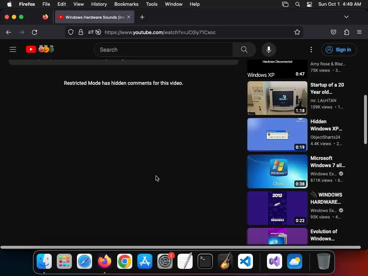This screenshot has width=368, height=276.
Task: Play the Windows 7 Chord thumbnail
Action: pos(277,171)
